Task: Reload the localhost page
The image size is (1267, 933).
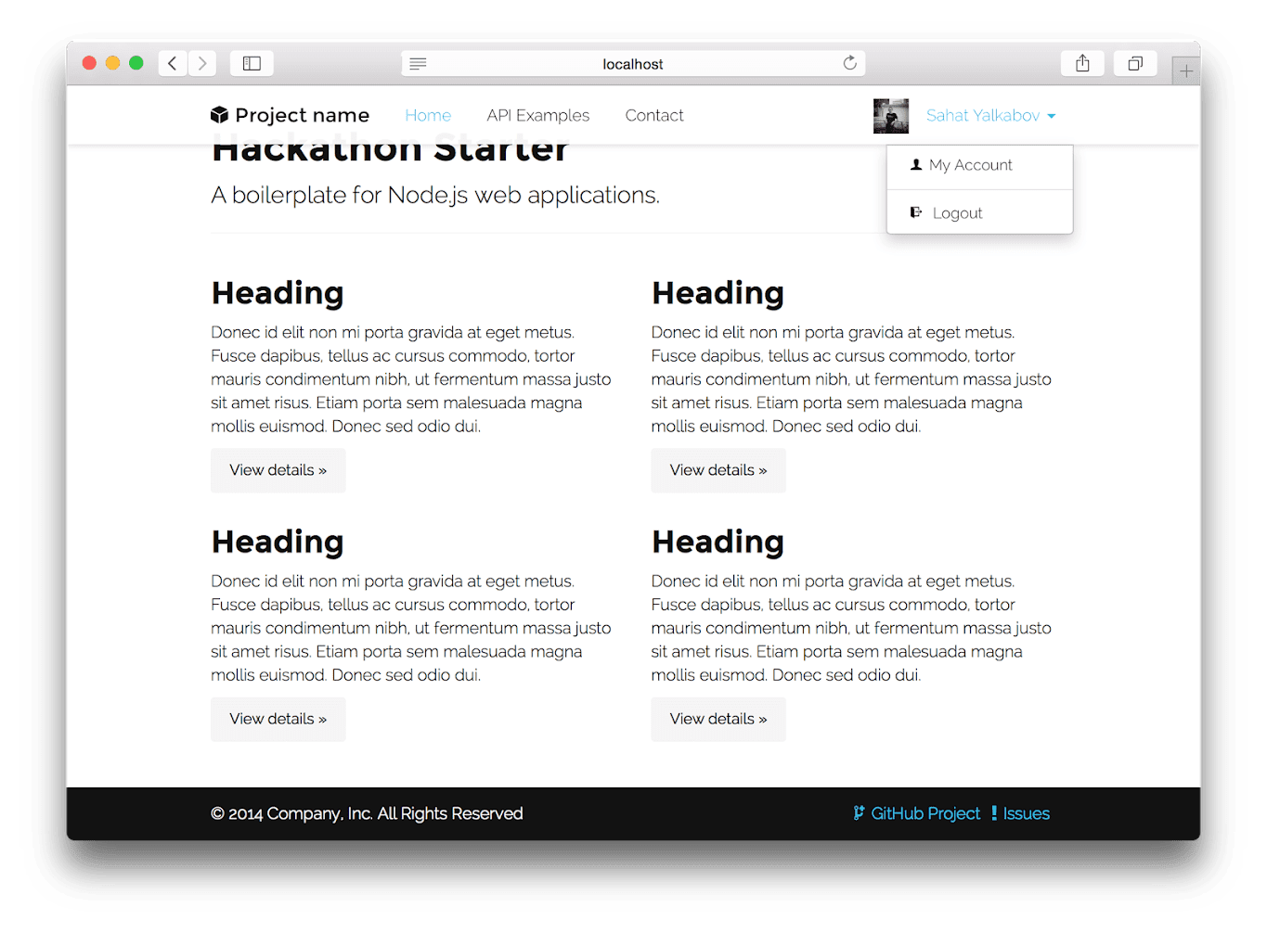Action: pos(849,62)
